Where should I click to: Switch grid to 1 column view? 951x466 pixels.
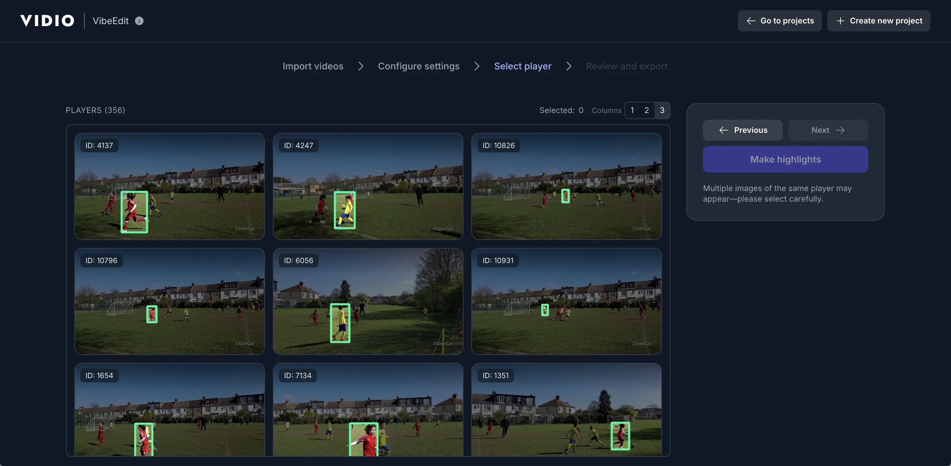click(632, 110)
